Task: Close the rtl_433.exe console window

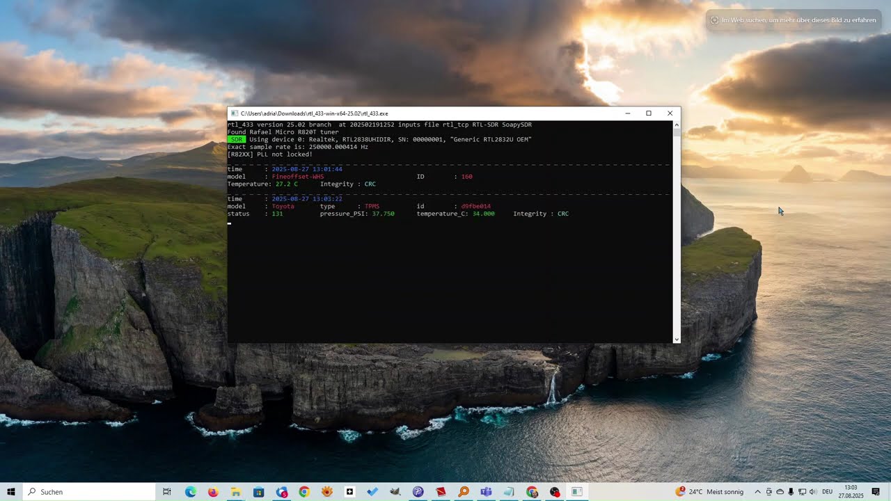Action: point(670,113)
